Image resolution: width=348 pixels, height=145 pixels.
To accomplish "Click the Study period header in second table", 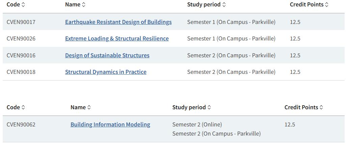I will coord(189,107).
